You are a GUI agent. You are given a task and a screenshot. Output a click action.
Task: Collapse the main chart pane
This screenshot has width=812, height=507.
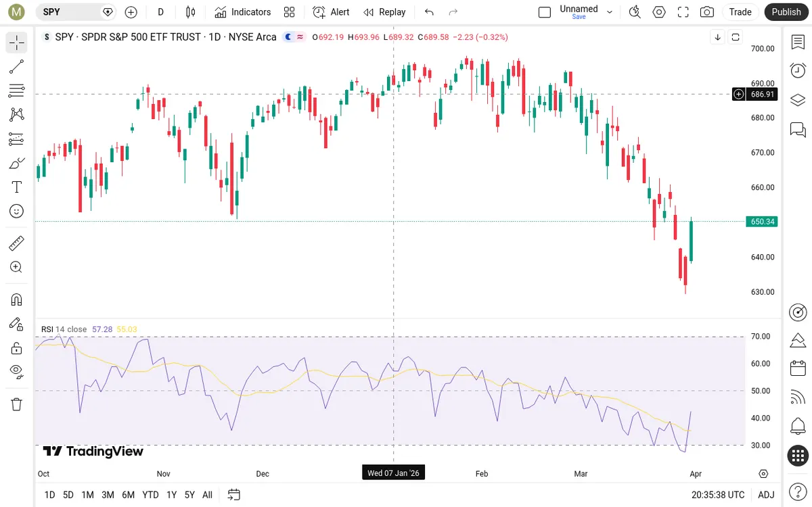(x=718, y=37)
